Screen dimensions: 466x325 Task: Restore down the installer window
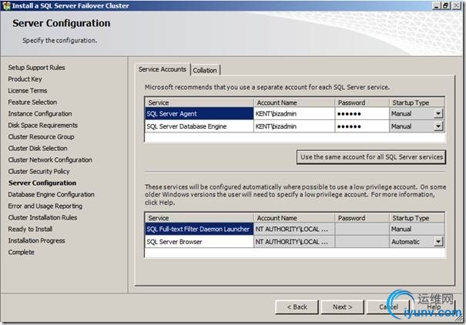[446, 5]
